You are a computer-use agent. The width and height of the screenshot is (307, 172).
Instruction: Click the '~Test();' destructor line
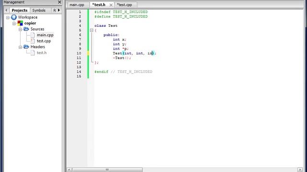122,58
